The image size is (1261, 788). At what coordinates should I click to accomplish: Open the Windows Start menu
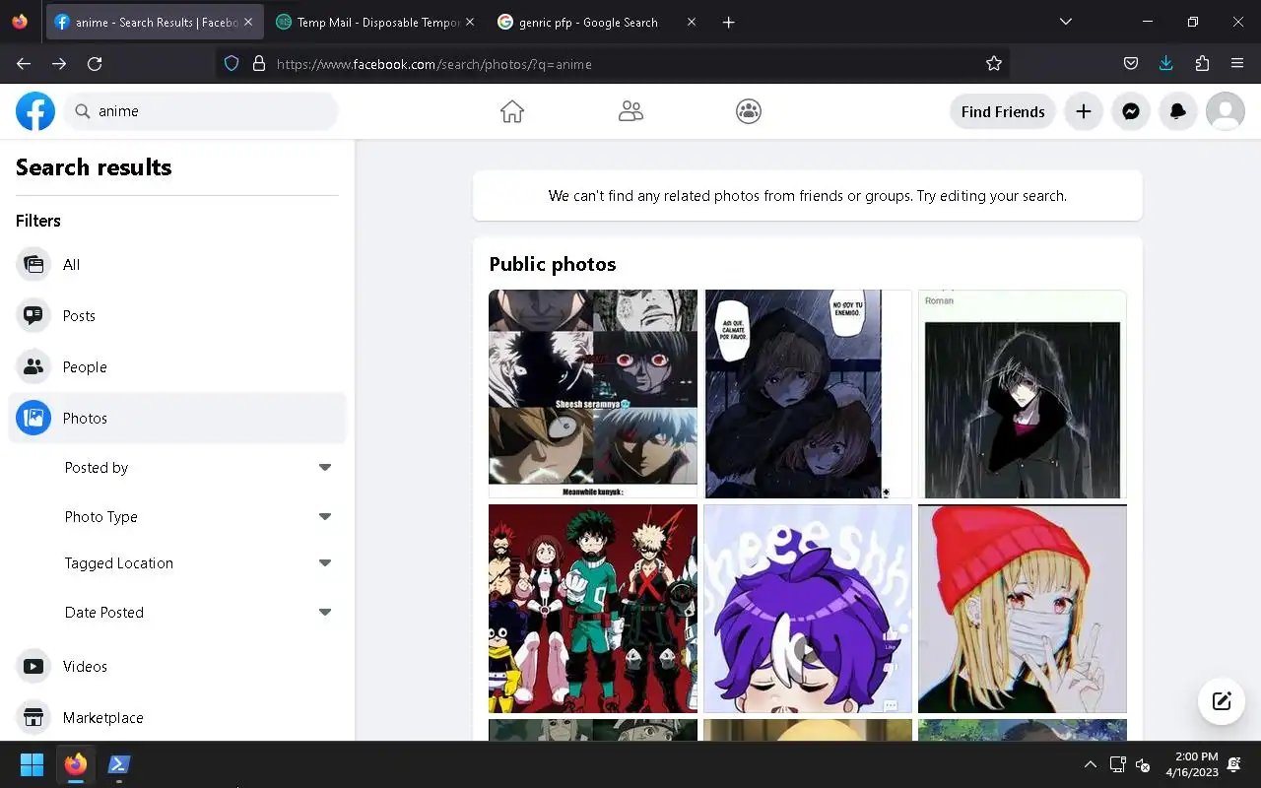pyautogui.click(x=32, y=764)
